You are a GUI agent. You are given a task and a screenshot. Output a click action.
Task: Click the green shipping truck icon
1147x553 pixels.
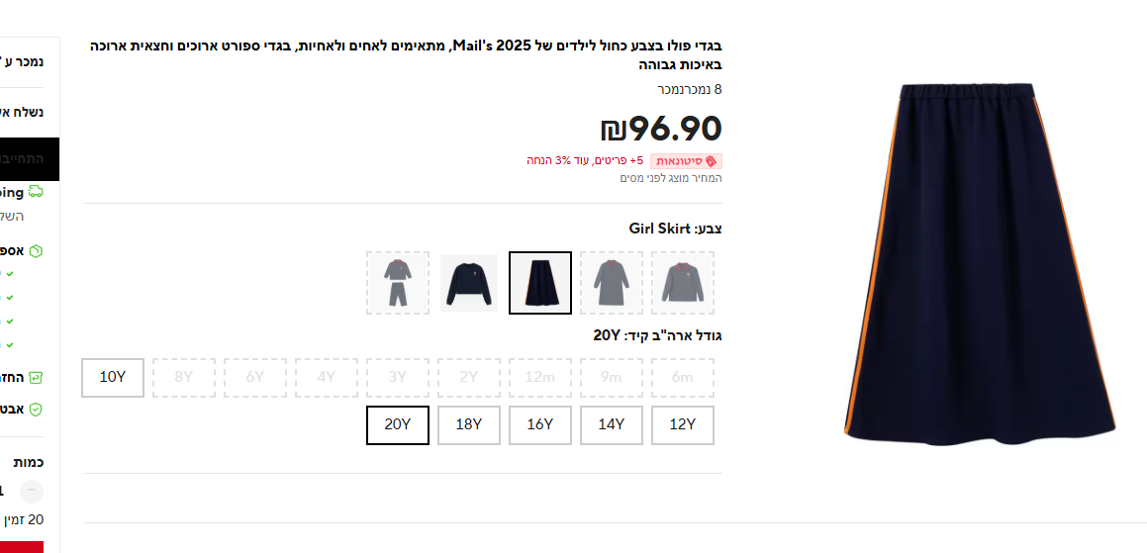[36, 192]
